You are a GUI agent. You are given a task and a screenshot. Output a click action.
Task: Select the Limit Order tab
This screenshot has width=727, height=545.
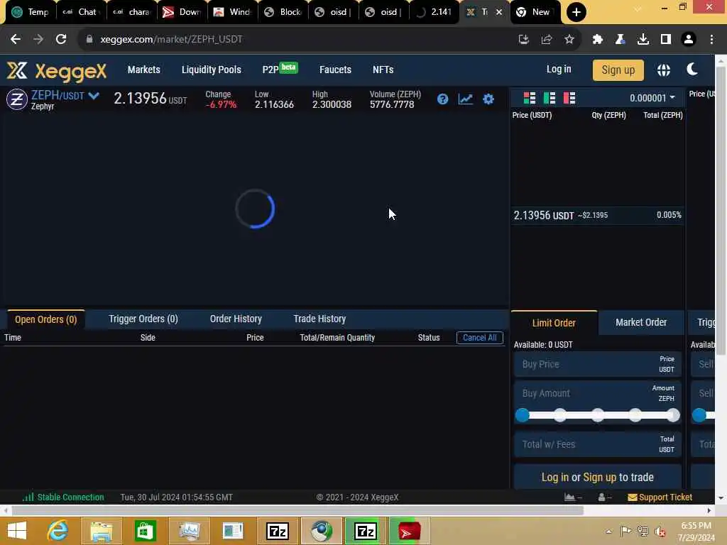pos(554,323)
